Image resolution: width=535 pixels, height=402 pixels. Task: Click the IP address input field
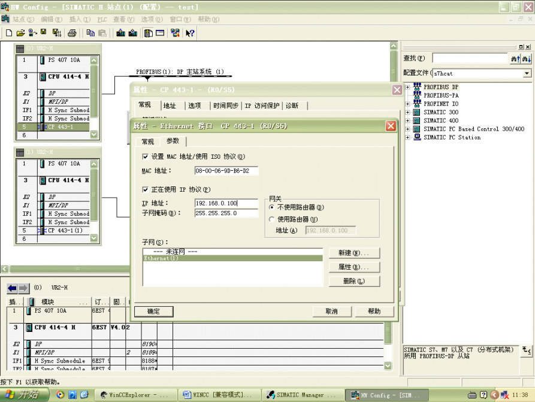(225, 203)
